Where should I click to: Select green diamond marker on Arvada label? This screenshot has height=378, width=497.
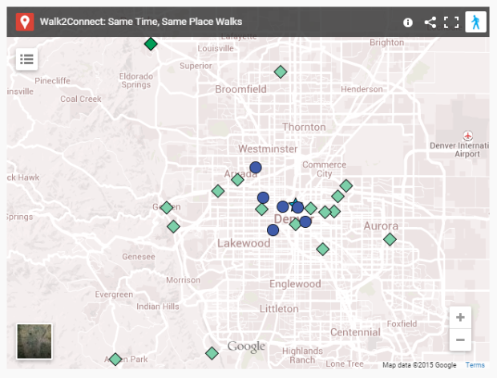click(237, 180)
